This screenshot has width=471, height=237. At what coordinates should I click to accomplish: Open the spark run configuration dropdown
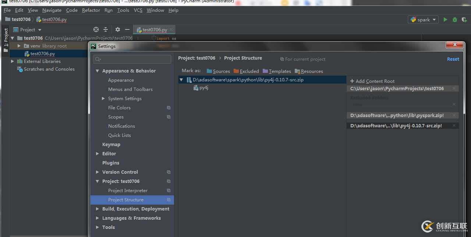click(423, 20)
